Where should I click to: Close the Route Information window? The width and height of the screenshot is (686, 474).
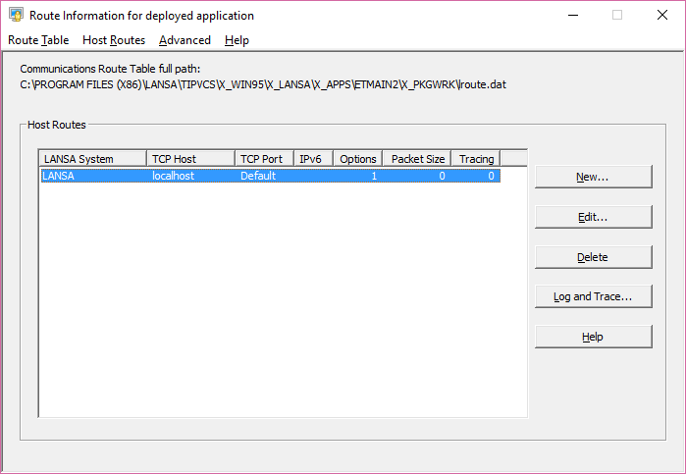(662, 15)
